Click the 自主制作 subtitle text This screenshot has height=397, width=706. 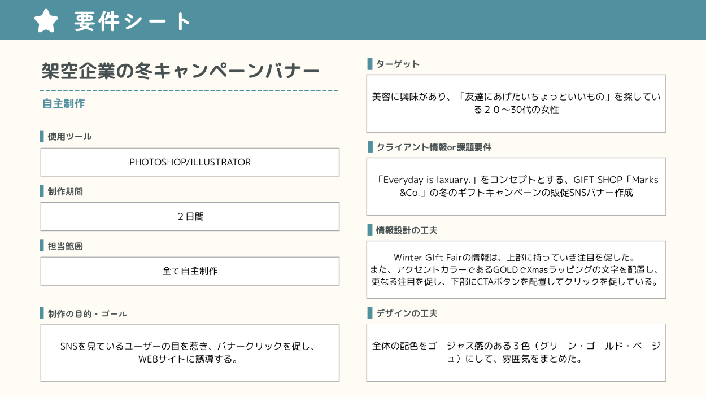[63, 104]
